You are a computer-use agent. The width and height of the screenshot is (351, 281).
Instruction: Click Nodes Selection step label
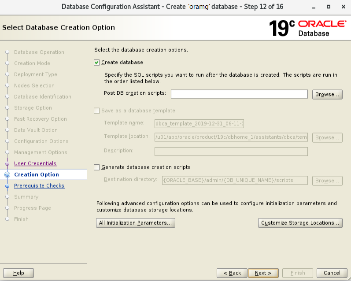point(34,85)
